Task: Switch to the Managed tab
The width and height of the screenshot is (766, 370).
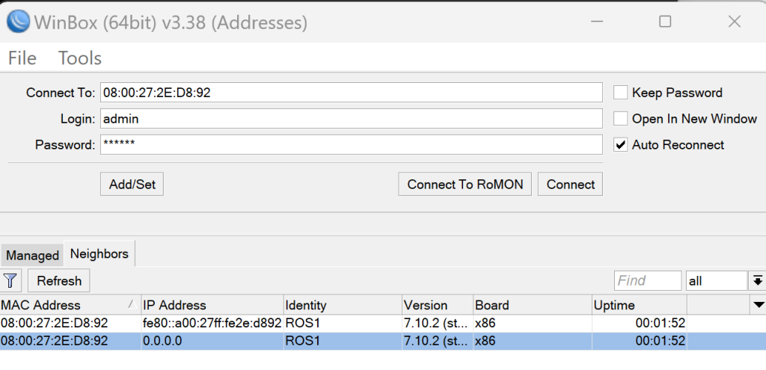Action: coord(32,255)
